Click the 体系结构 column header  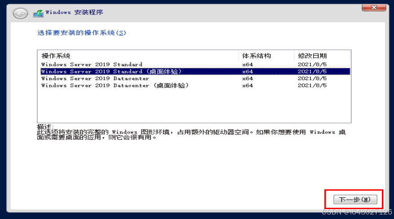point(266,56)
